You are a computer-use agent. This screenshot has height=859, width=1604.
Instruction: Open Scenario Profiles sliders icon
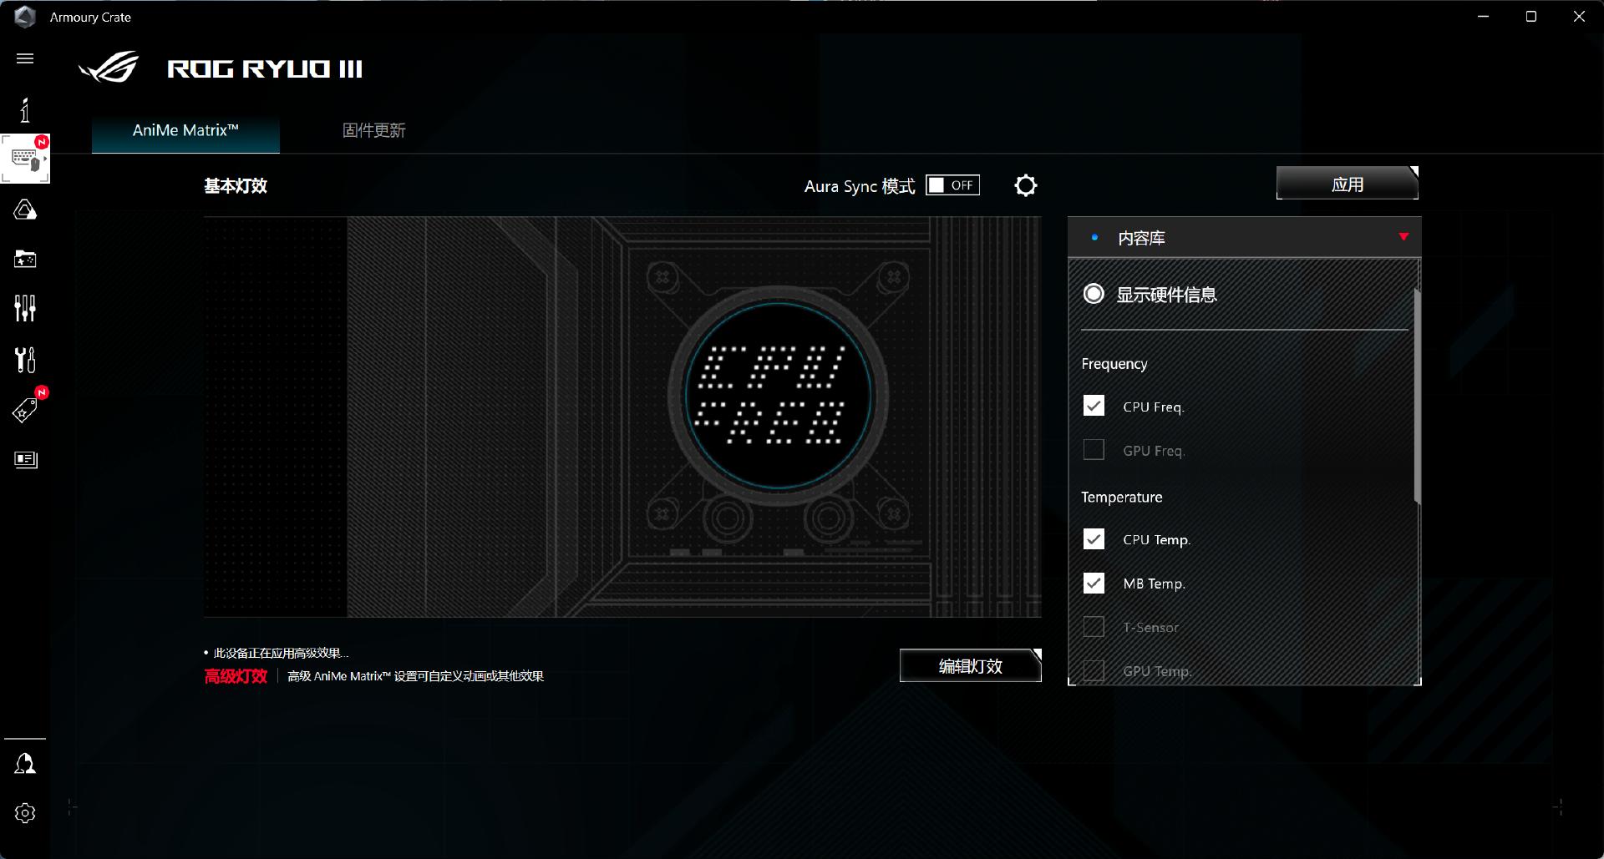coord(25,309)
